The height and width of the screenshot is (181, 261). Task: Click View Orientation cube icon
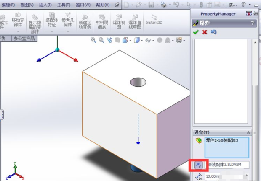pyautogui.click(x=125, y=40)
